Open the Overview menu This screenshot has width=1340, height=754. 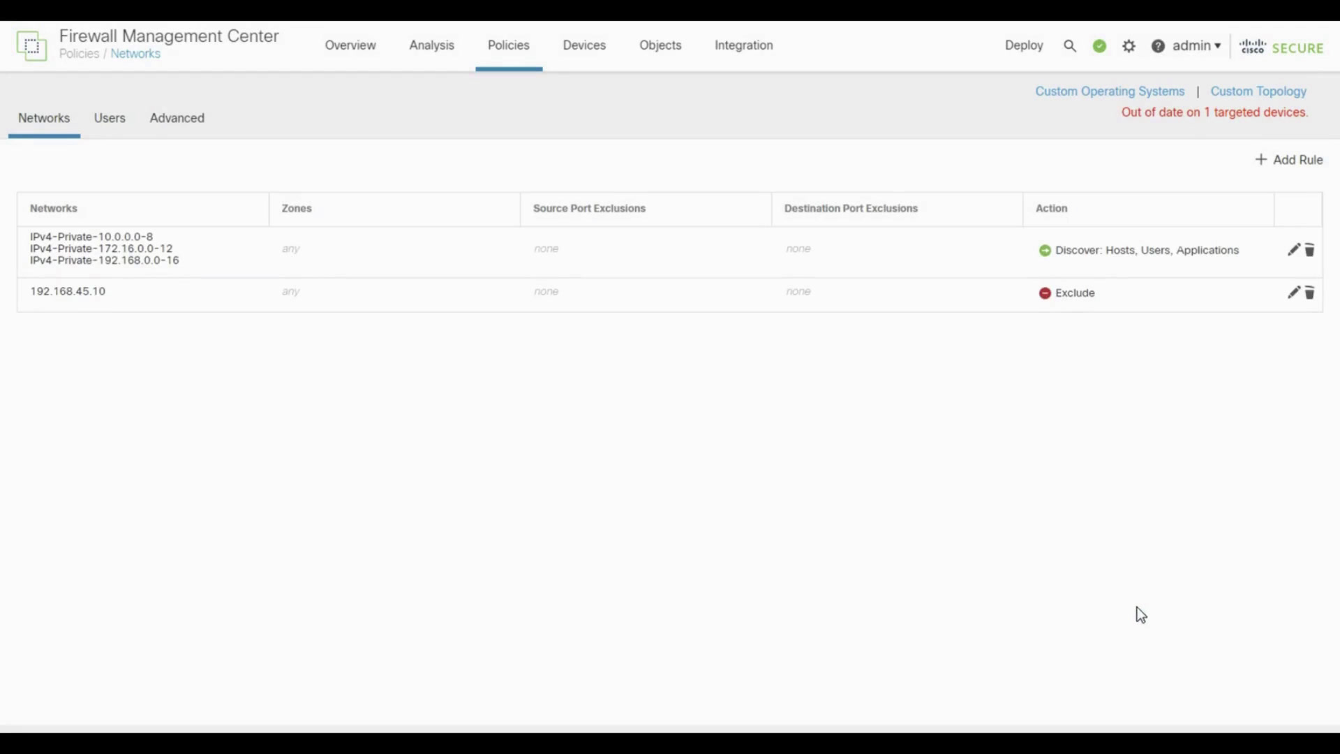click(350, 45)
